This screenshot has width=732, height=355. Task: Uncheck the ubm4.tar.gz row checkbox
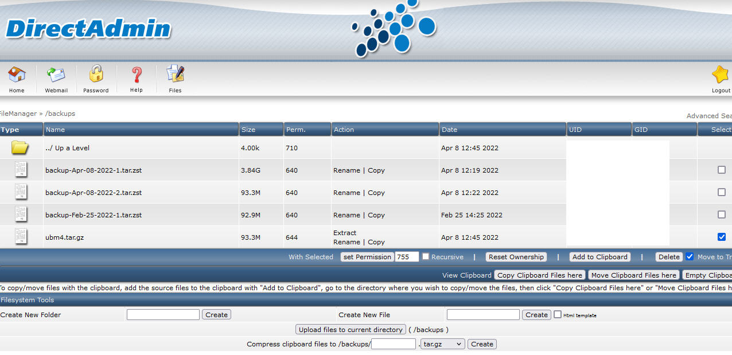(722, 237)
